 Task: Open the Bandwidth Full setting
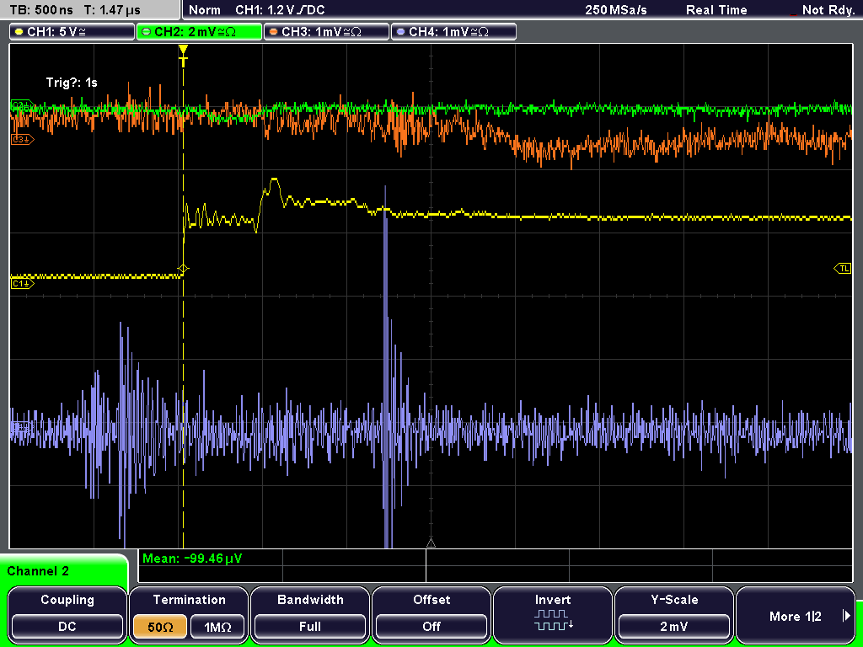[310, 614]
